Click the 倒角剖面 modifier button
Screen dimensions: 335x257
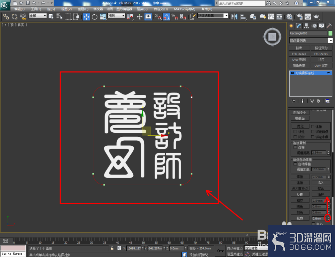(x=299, y=66)
